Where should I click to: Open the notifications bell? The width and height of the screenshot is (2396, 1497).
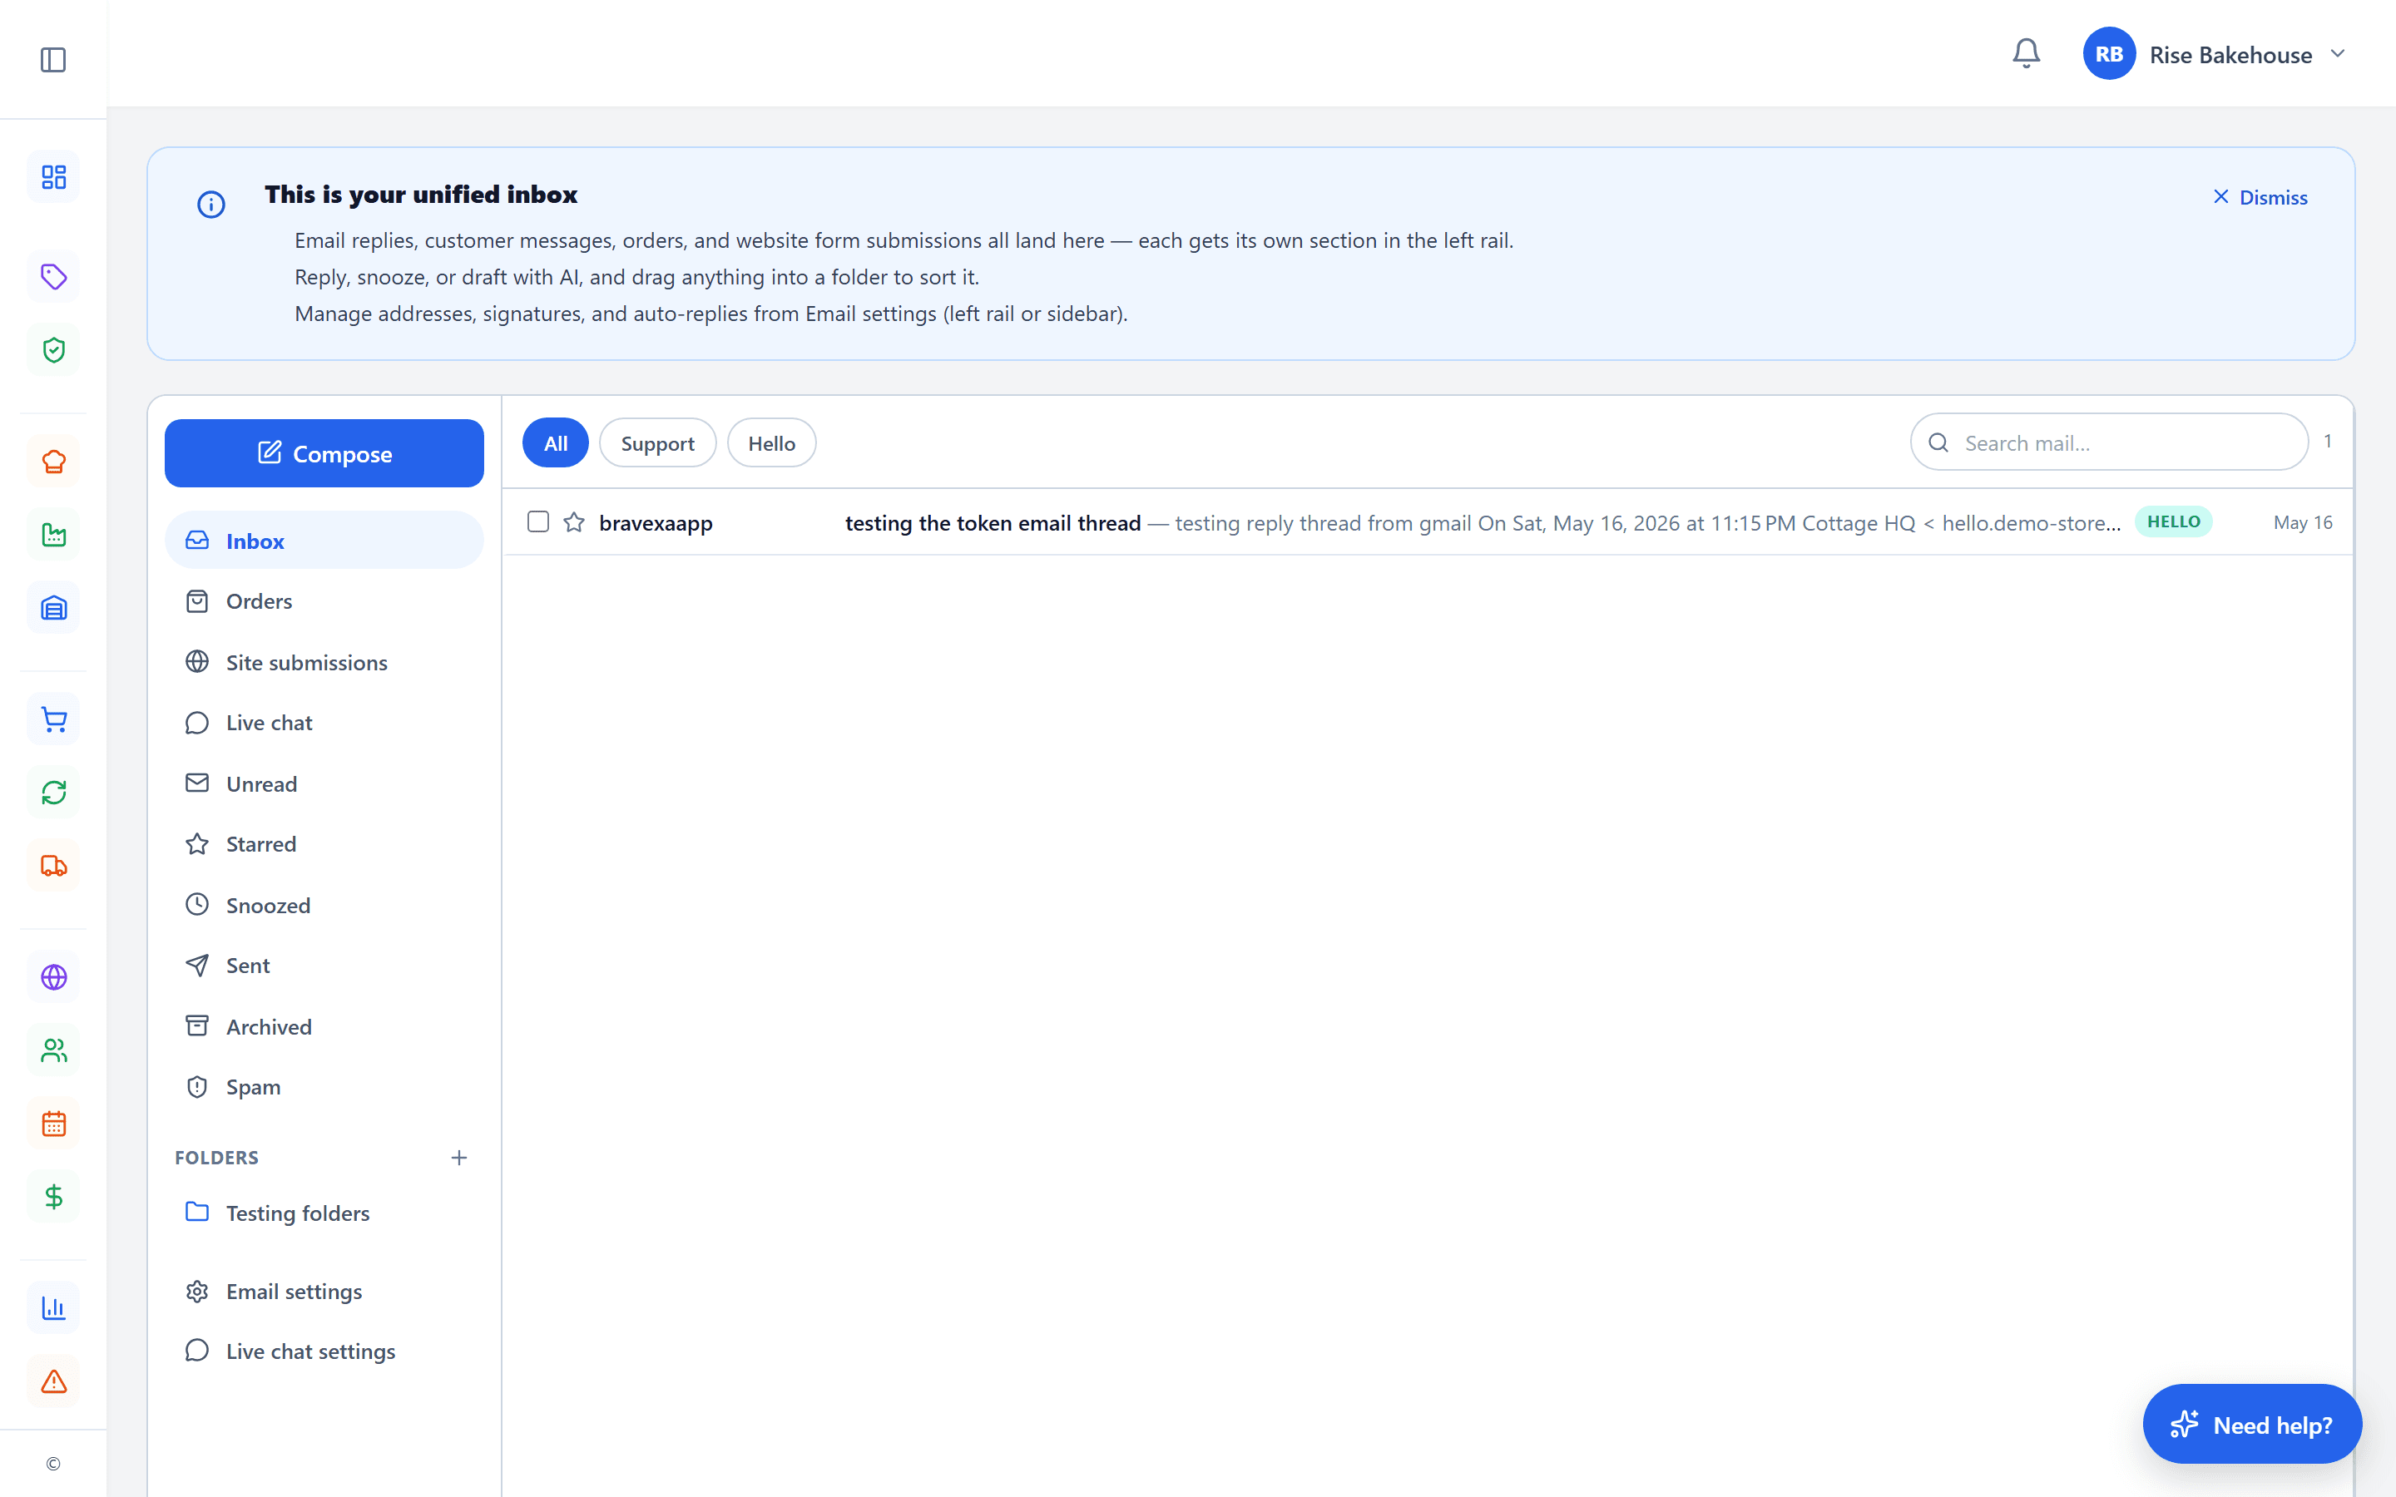pyautogui.click(x=2026, y=53)
